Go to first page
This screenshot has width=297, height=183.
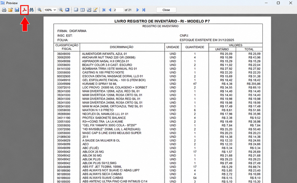pyautogui.click(x=104, y=10)
